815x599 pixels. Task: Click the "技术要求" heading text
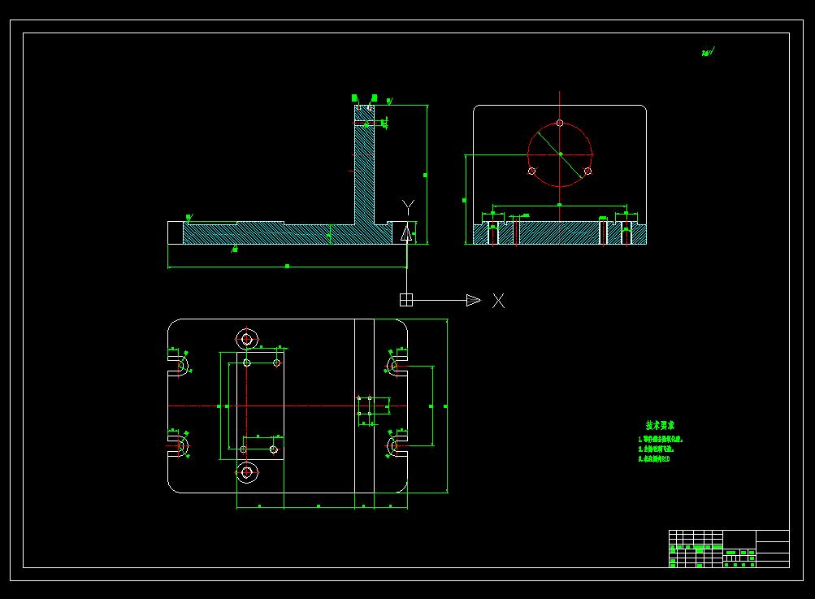[660, 425]
